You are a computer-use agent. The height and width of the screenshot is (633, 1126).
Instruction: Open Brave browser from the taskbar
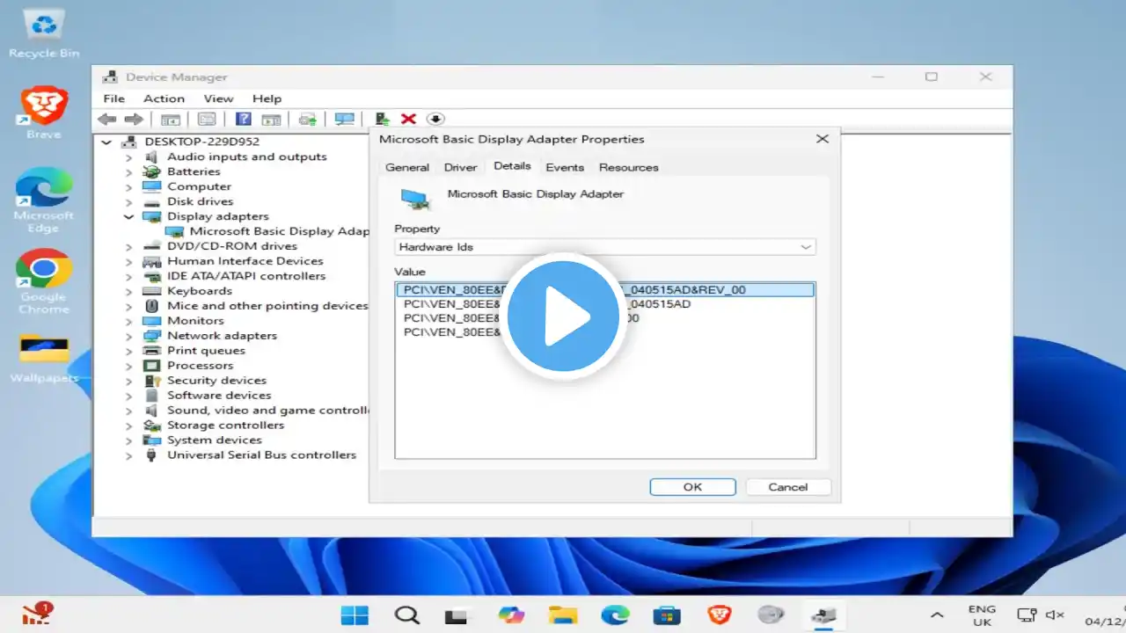click(x=719, y=615)
